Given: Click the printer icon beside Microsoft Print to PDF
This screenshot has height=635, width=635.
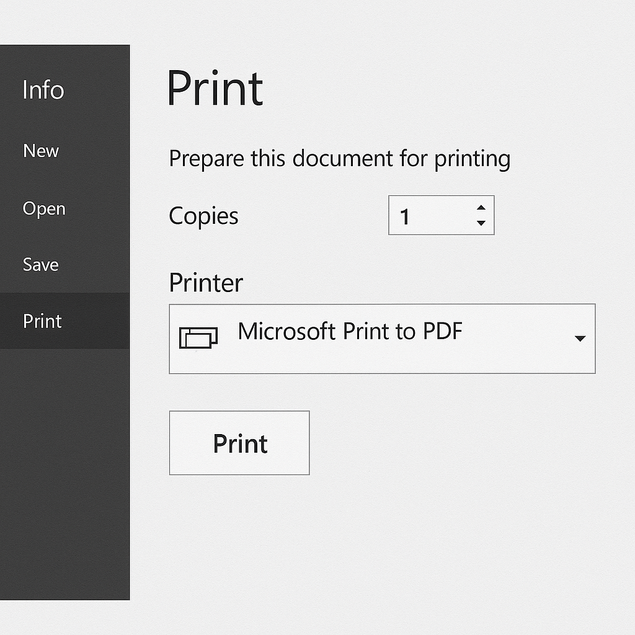Looking at the screenshot, I should [x=198, y=338].
